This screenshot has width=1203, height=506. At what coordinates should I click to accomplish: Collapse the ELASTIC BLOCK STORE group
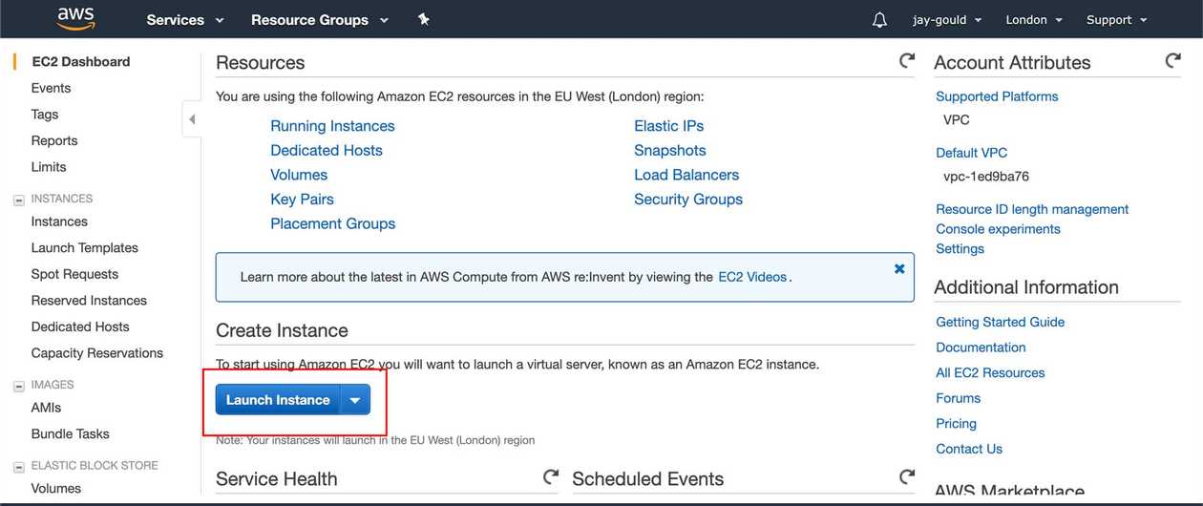click(x=18, y=468)
